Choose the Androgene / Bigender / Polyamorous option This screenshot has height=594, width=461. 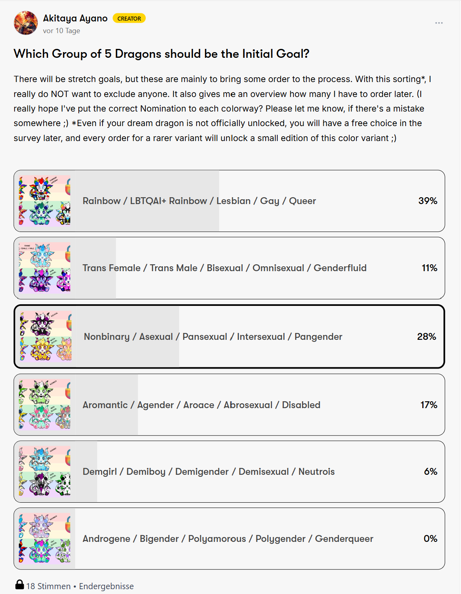[x=228, y=539]
